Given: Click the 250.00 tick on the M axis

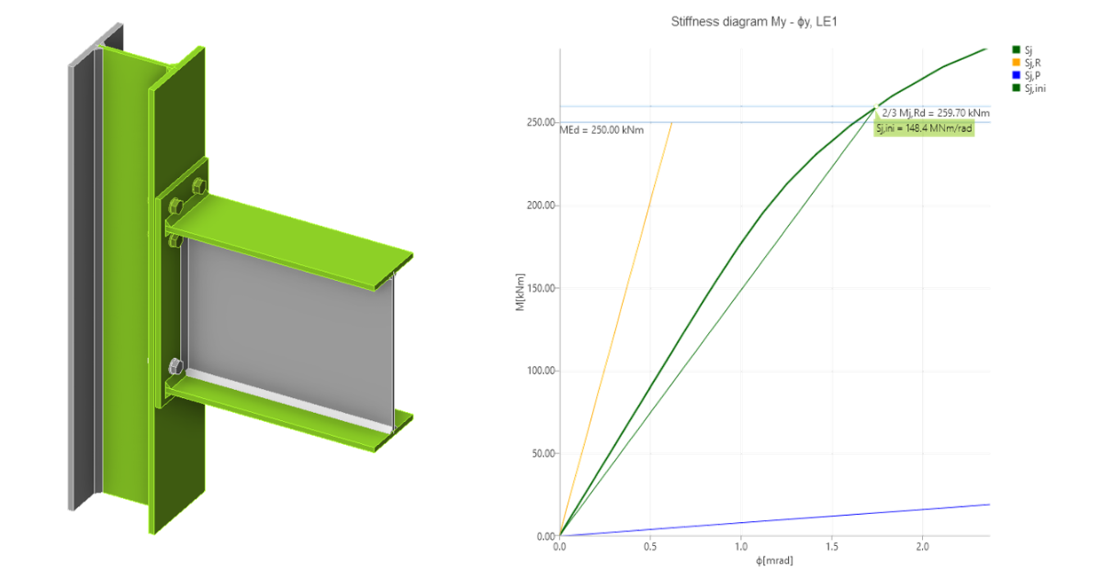Looking at the screenshot, I should [540, 123].
